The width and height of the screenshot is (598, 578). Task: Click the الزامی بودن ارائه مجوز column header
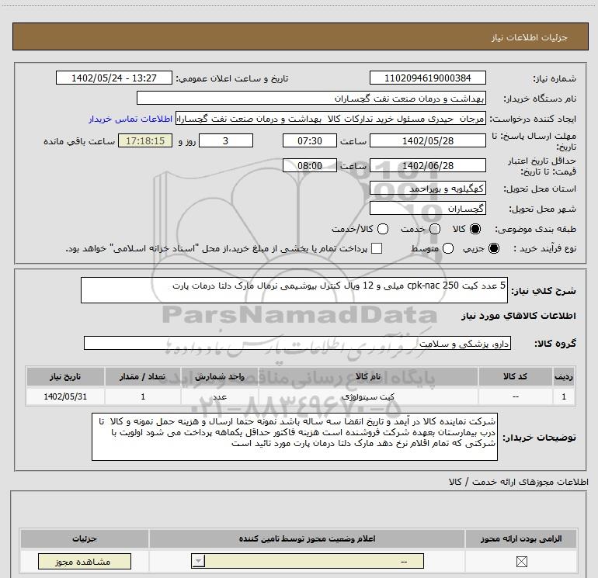521,538
